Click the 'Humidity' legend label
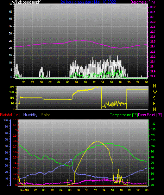 click(30, 115)
